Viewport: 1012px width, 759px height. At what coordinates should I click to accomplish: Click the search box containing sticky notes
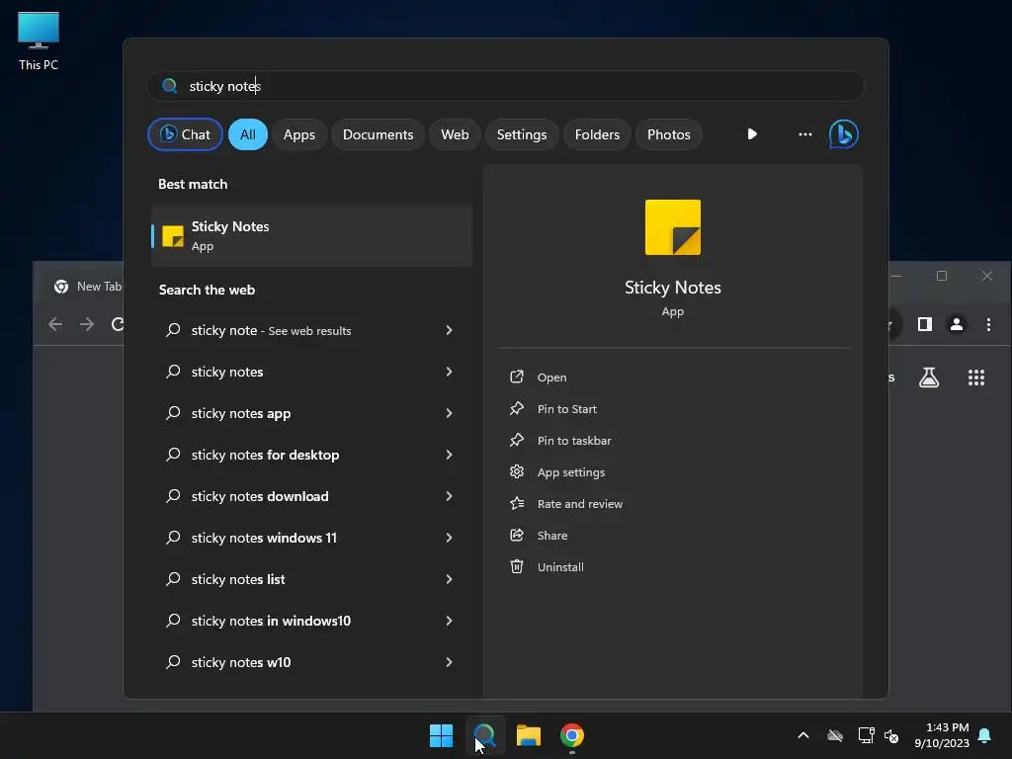tap(505, 86)
